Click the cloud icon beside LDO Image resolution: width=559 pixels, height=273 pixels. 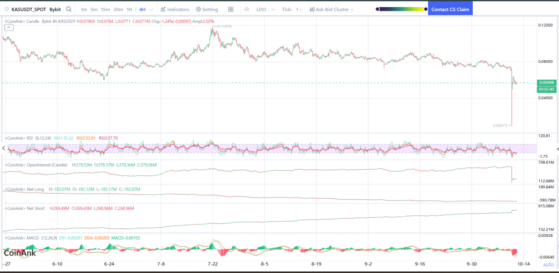click(x=246, y=9)
